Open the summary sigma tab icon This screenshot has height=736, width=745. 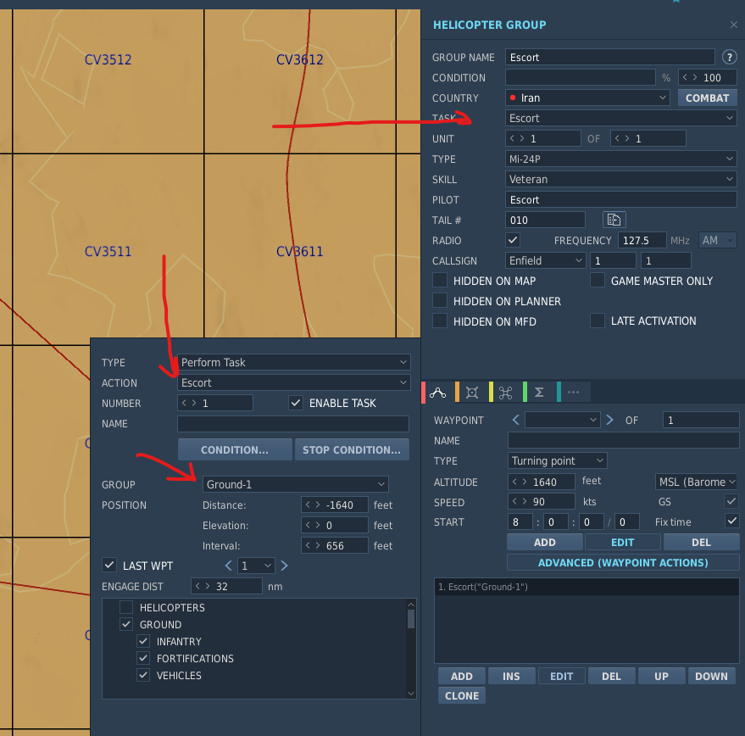click(539, 393)
